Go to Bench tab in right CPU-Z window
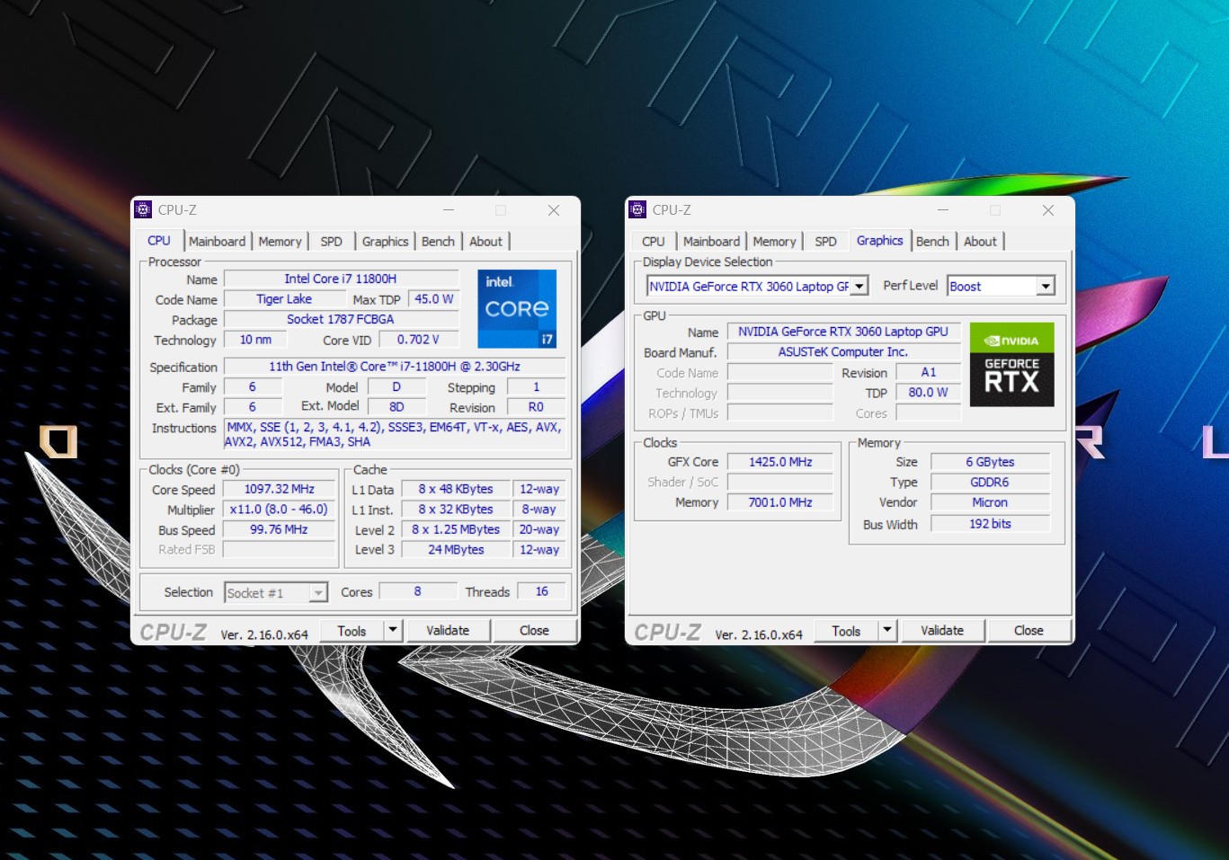 [x=932, y=241]
